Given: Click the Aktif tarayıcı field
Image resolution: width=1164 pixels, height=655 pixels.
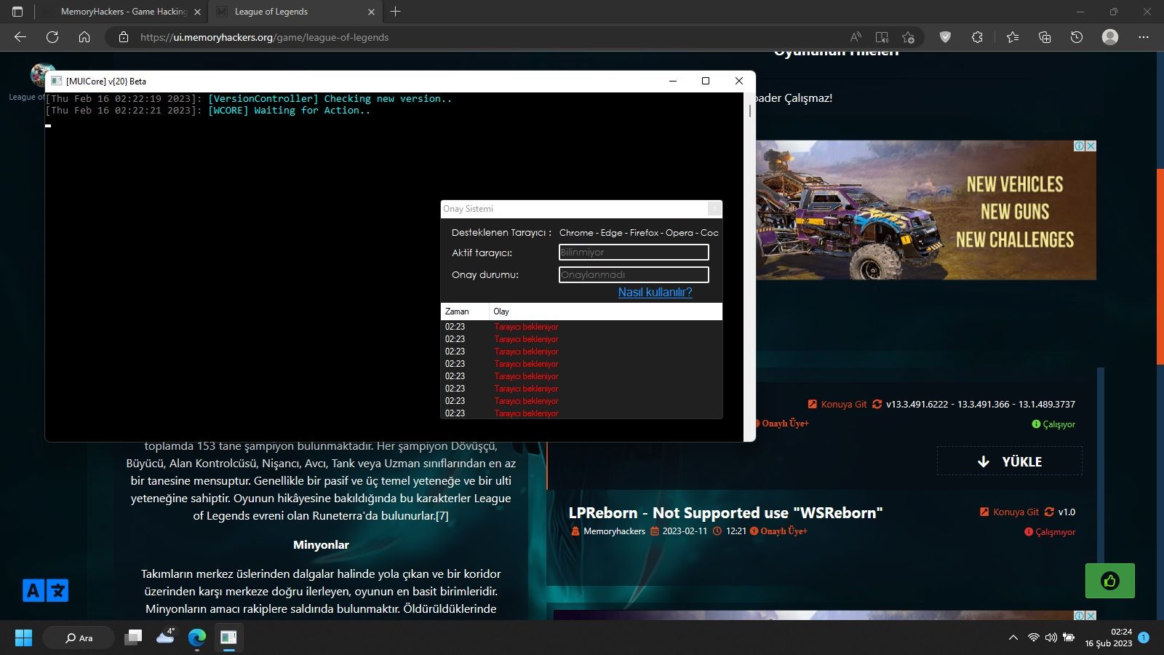Looking at the screenshot, I should [x=634, y=253].
